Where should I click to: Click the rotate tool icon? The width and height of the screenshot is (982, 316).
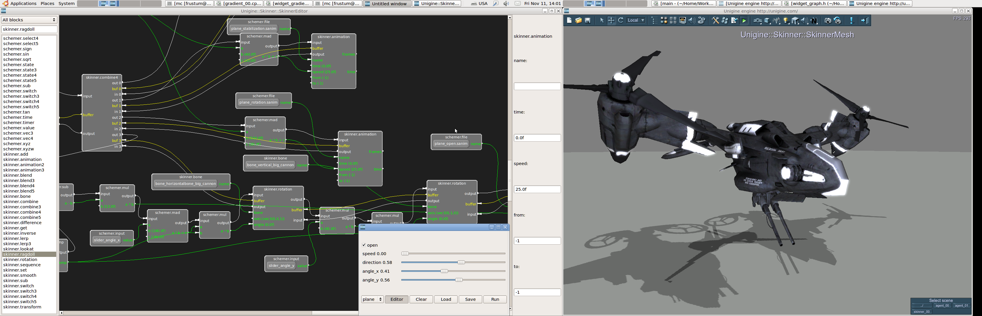[621, 20]
